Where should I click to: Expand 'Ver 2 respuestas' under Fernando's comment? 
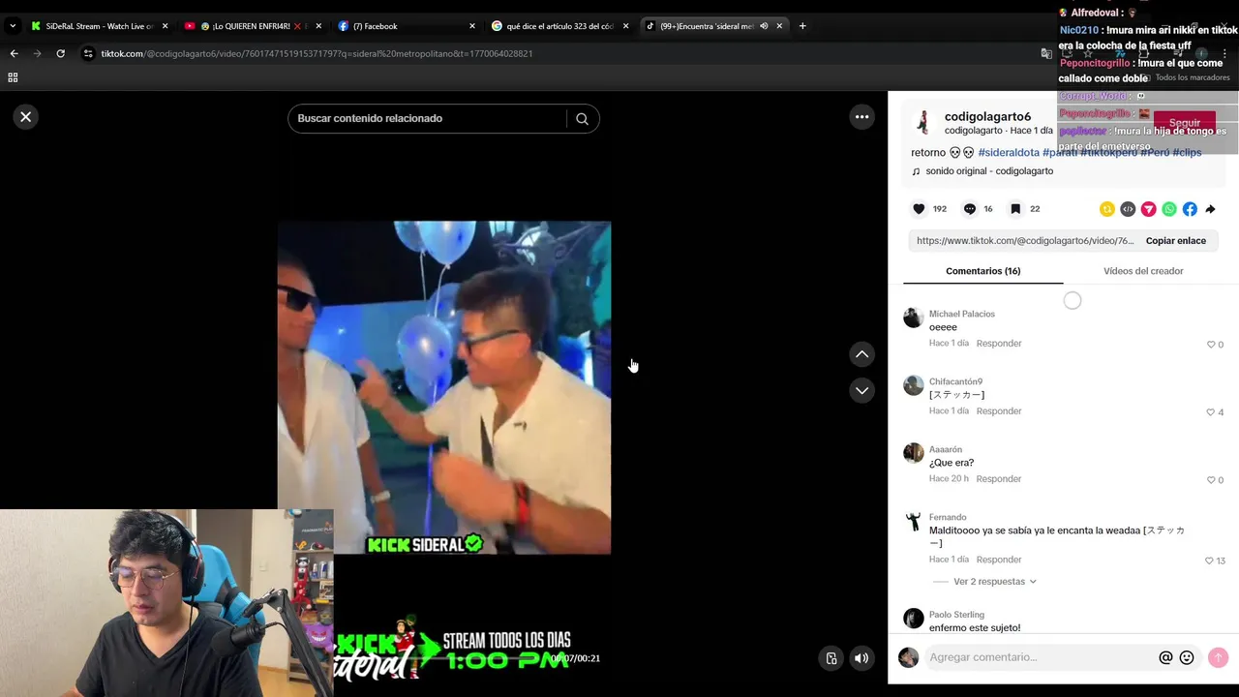click(x=994, y=582)
